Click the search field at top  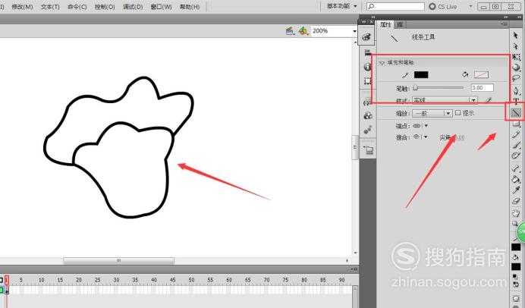(x=395, y=6)
